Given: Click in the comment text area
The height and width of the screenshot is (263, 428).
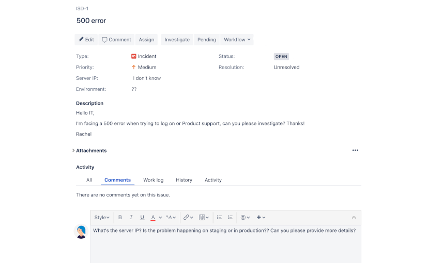Looking at the screenshot, I should click(226, 244).
